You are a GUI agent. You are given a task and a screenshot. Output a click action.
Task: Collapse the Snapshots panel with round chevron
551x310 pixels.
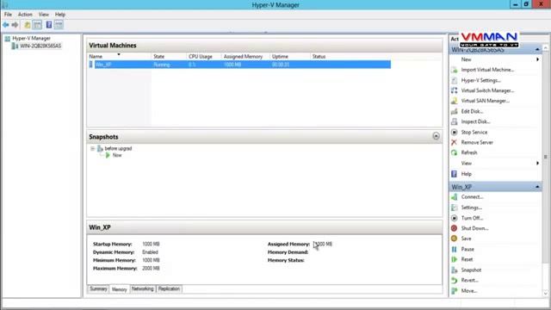436,136
